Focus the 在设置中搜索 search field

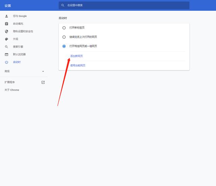pyautogui.click(x=125, y=5)
